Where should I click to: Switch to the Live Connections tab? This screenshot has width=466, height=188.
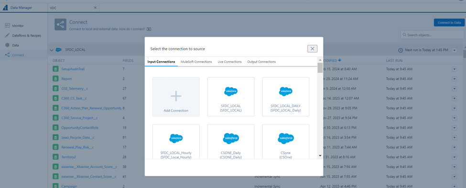[x=229, y=62]
